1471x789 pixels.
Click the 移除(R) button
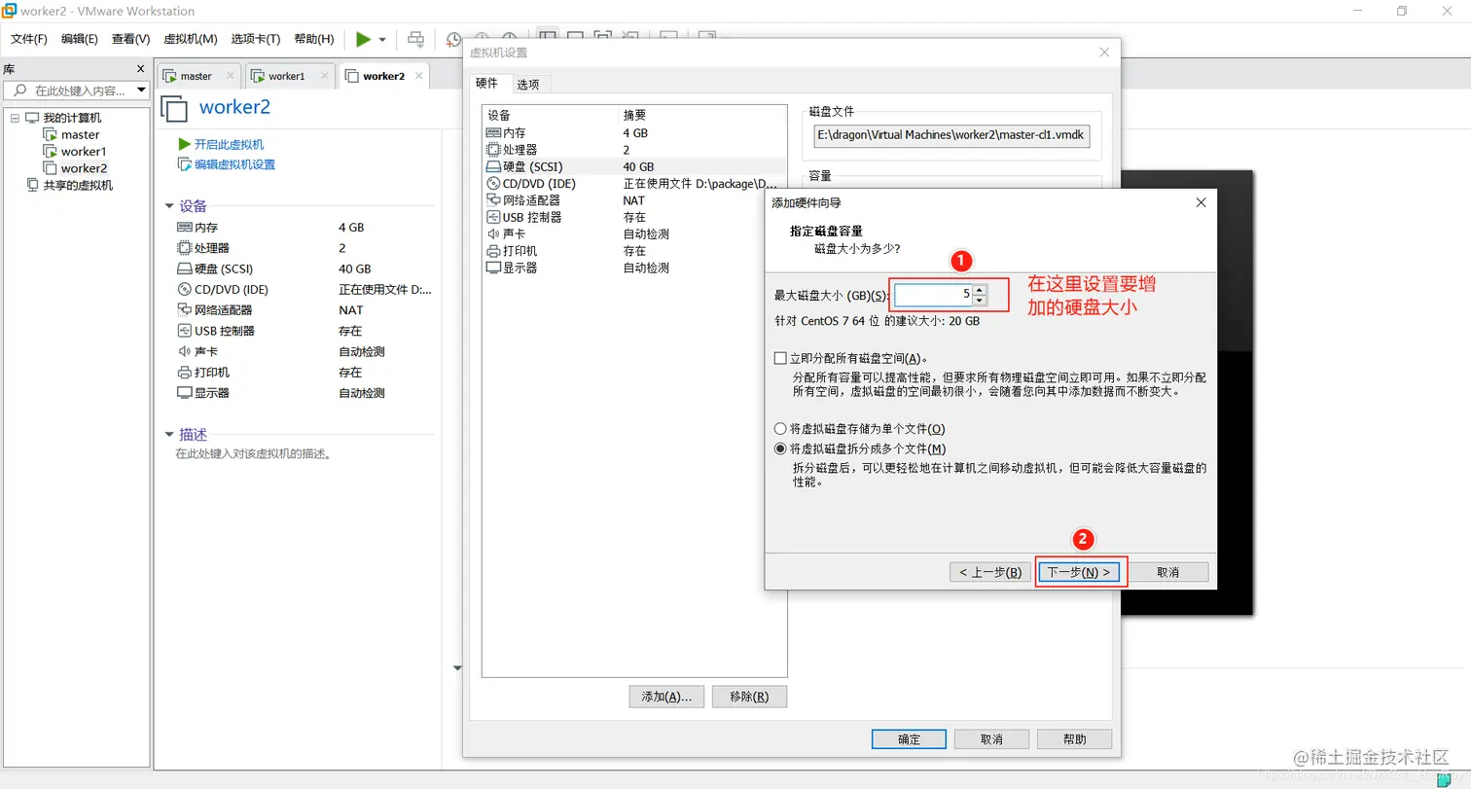(749, 697)
